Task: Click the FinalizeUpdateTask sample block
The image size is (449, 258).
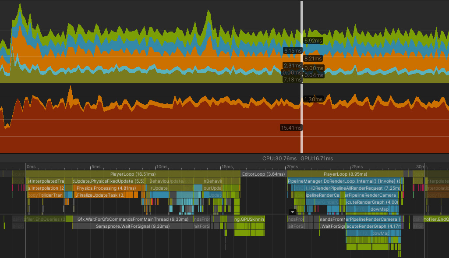Action: (x=101, y=195)
